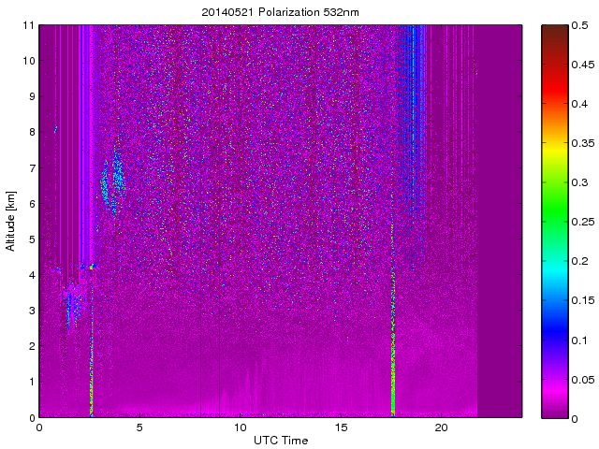Click the green region of the colorbar
Viewport: 599px width, 449px height.
tap(555, 210)
